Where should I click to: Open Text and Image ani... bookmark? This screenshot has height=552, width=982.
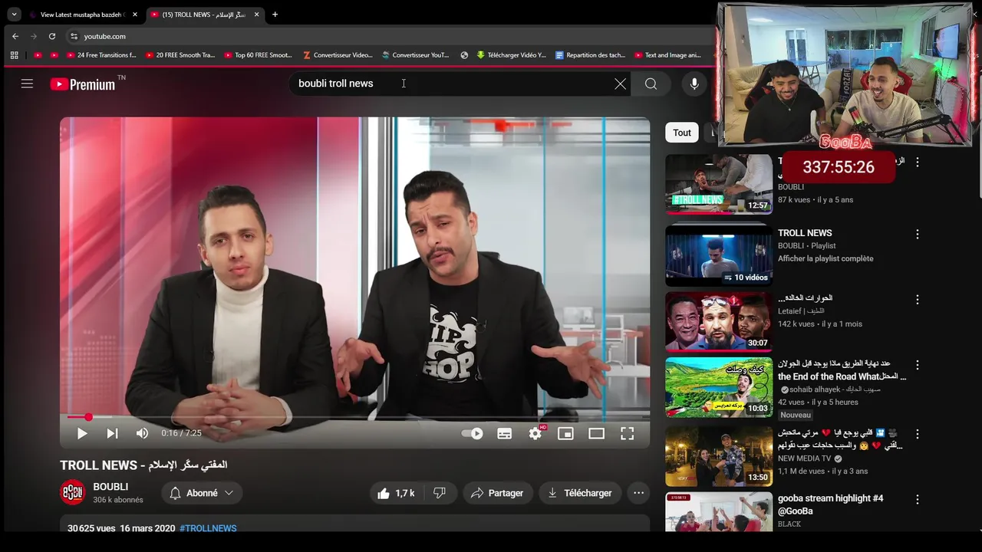point(668,55)
